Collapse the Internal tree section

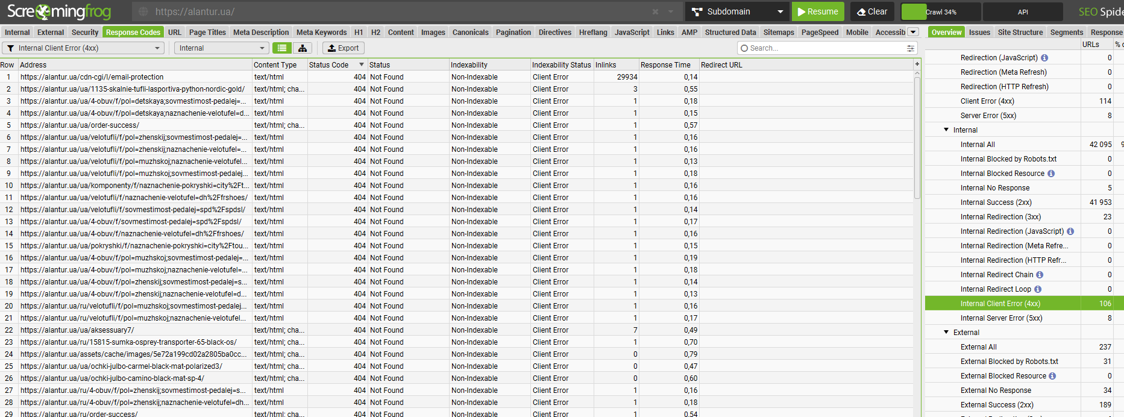click(946, 130)
